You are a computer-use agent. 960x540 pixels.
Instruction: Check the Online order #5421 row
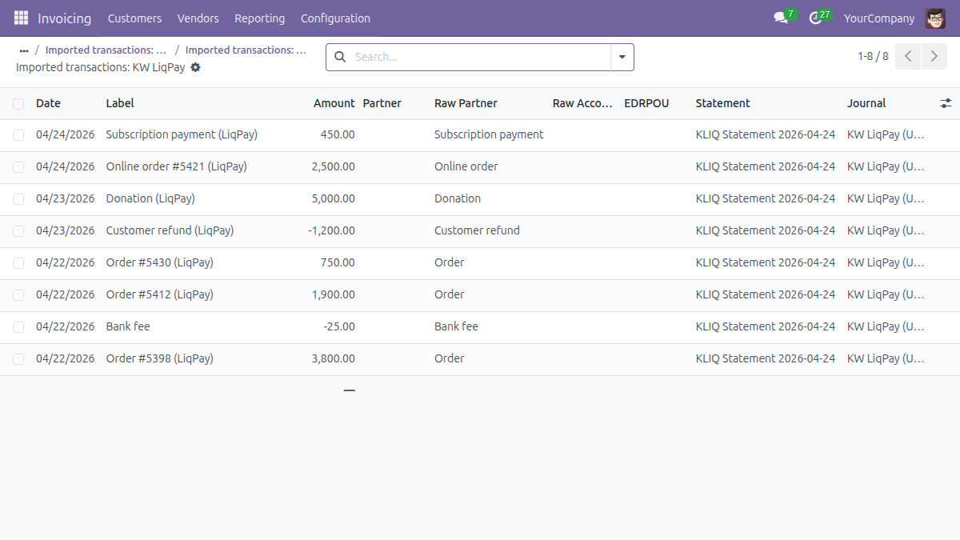18,167
